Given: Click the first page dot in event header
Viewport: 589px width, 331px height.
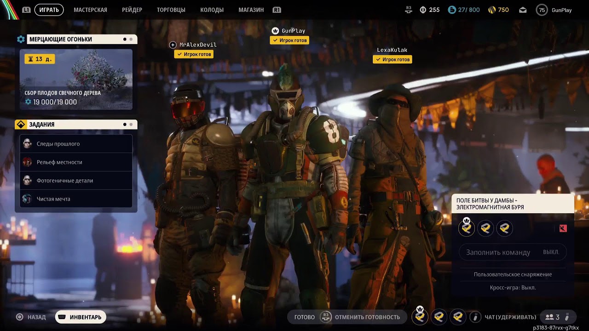Looking at the screenshot, I should (125, 40).
